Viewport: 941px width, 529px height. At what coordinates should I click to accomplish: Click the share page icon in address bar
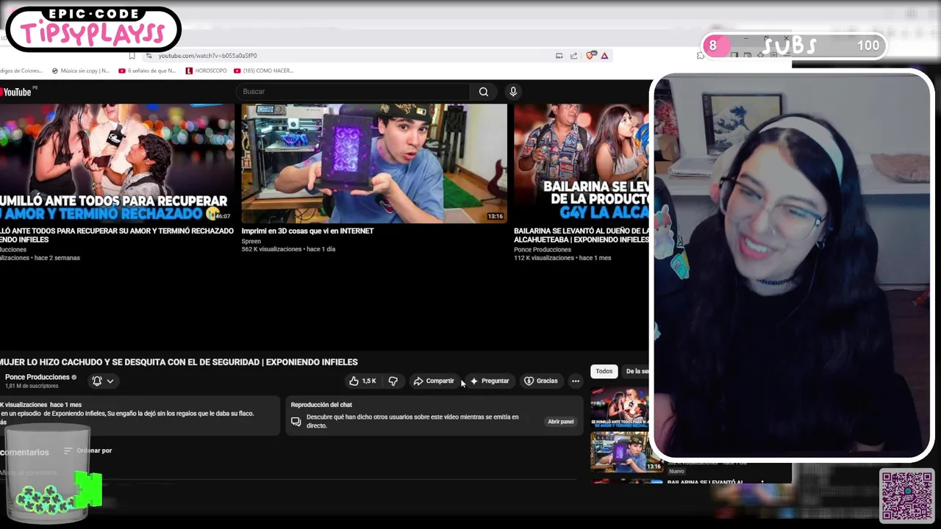click(573, 56)
